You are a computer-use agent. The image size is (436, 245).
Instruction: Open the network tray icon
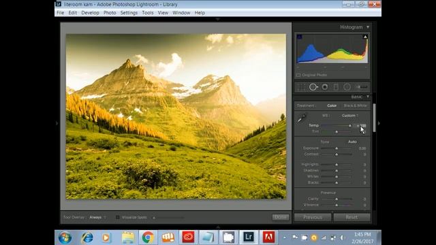tap(324, 238)
